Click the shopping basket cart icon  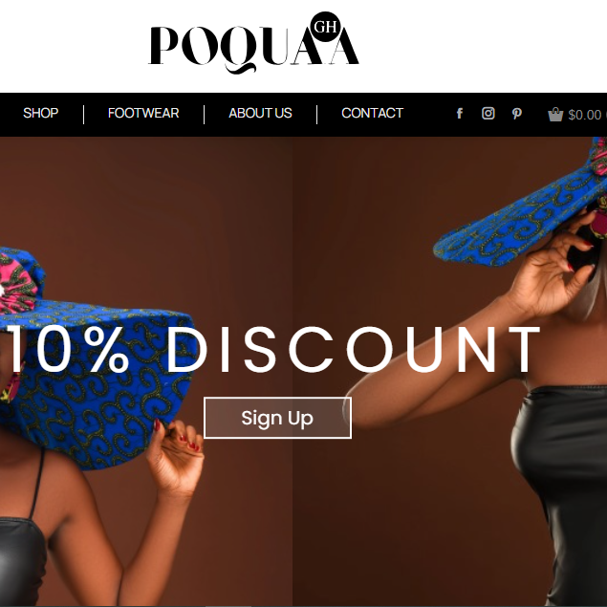coord(555,114)
